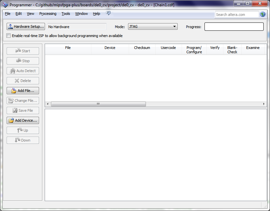Open the Mode JTAG dropdown

click(x=153, y=26)
